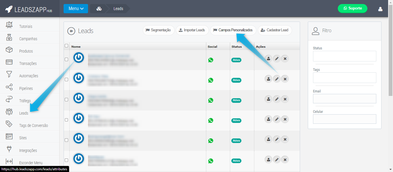Open the Status filter dropdown field

click(344, 56)
